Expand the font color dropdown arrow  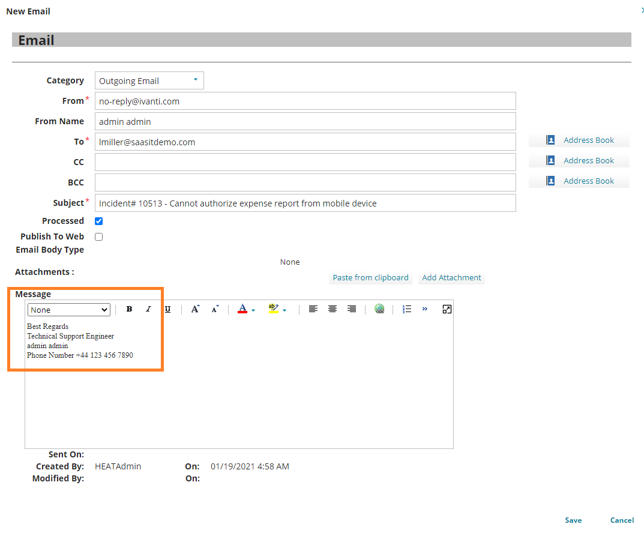click(x=253, y=310)
